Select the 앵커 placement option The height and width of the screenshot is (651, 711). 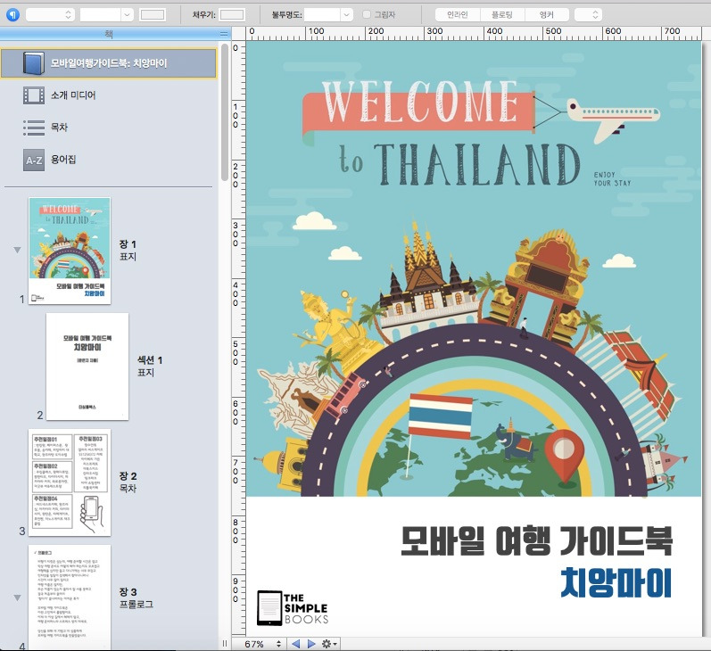546,15
